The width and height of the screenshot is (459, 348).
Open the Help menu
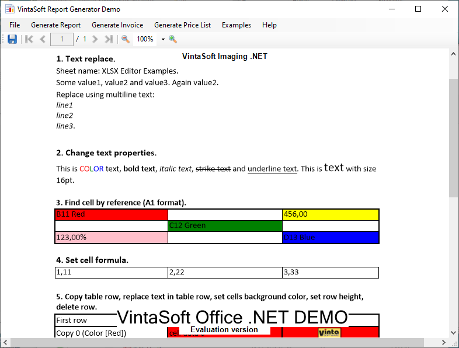coord(269,25)
